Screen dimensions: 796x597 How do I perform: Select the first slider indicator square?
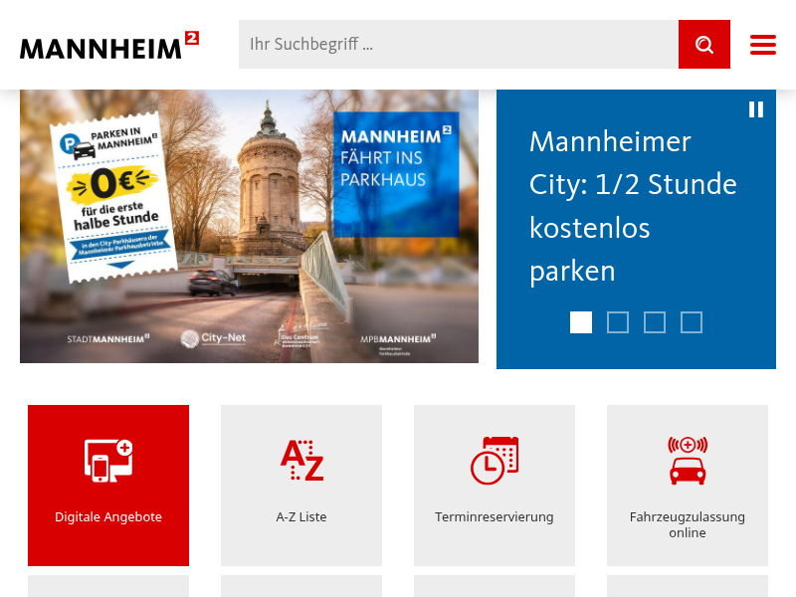(x=581, y=322)
